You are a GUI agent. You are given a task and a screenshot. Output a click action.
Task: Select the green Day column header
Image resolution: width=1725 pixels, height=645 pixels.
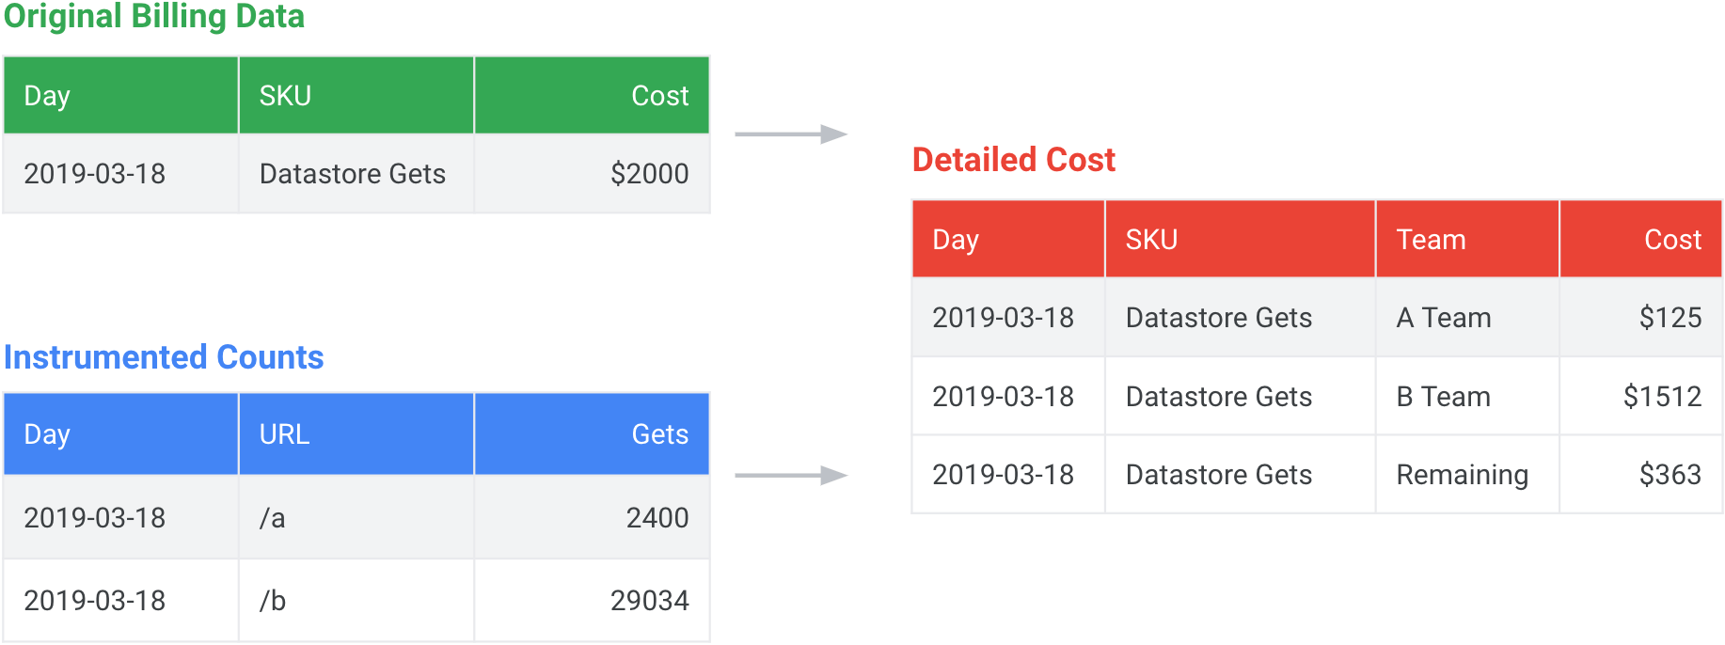click(x=47, y=96)
